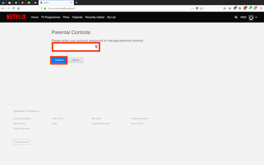Open Investor Relations link

[139, 118]
